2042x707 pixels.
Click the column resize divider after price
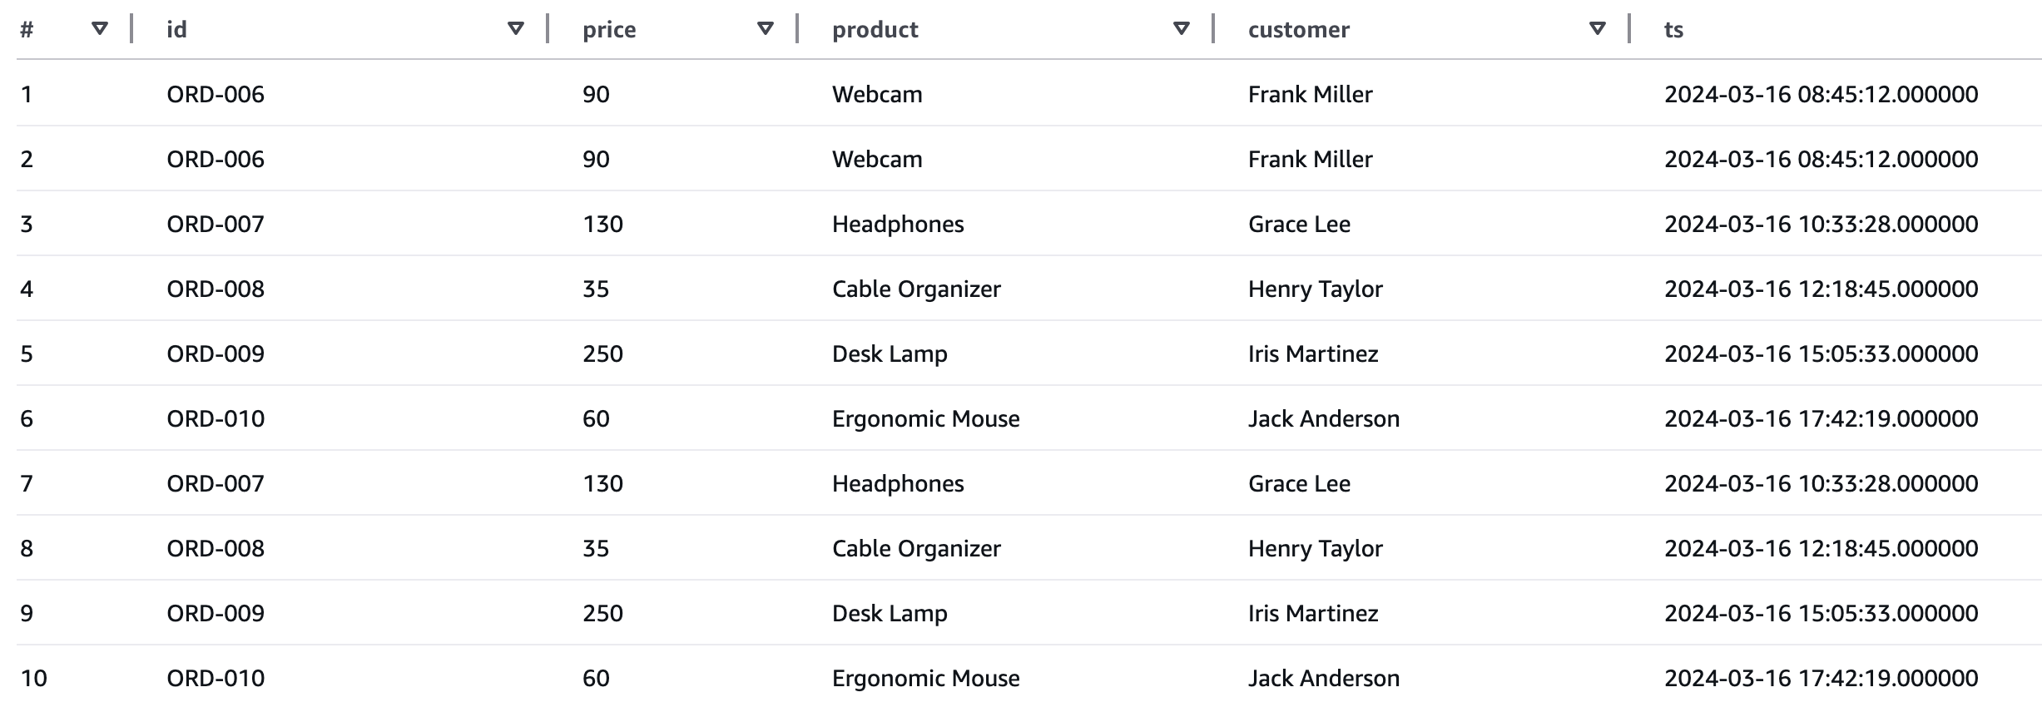(x=797, y=28)
